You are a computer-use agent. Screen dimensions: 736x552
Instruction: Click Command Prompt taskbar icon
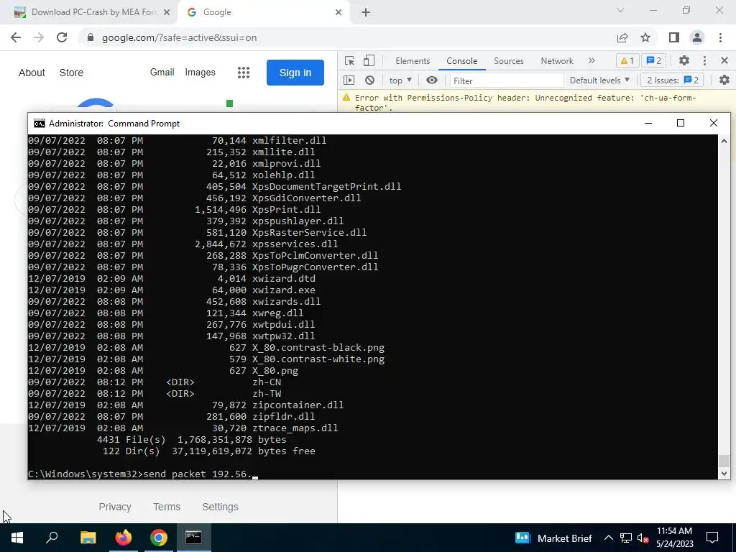pyautogui.click(x=193, y=538)
